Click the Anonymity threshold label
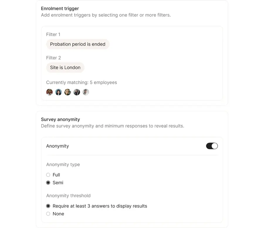264x228 pixels. pyautogui.click(x=68, y=196)
